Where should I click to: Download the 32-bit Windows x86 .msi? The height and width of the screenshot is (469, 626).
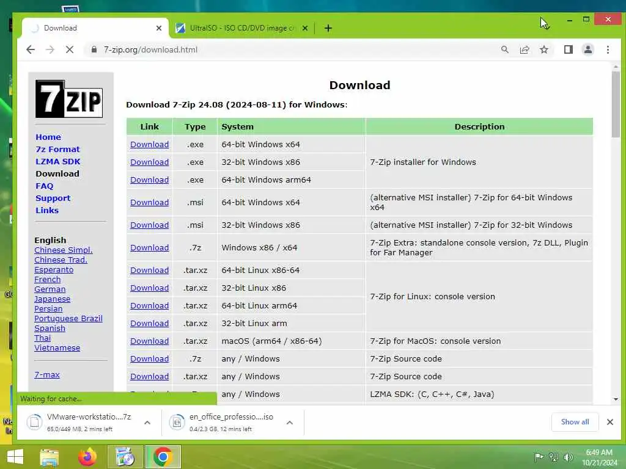tap(149, 225)
